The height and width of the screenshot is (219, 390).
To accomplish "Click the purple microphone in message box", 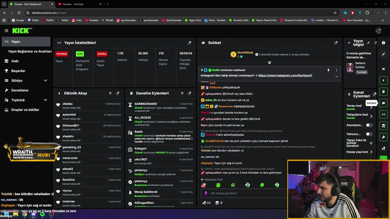I will click(206, 193).
